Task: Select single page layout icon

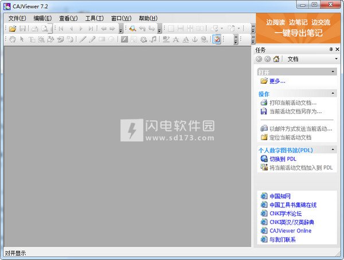Action: (171, 29)
